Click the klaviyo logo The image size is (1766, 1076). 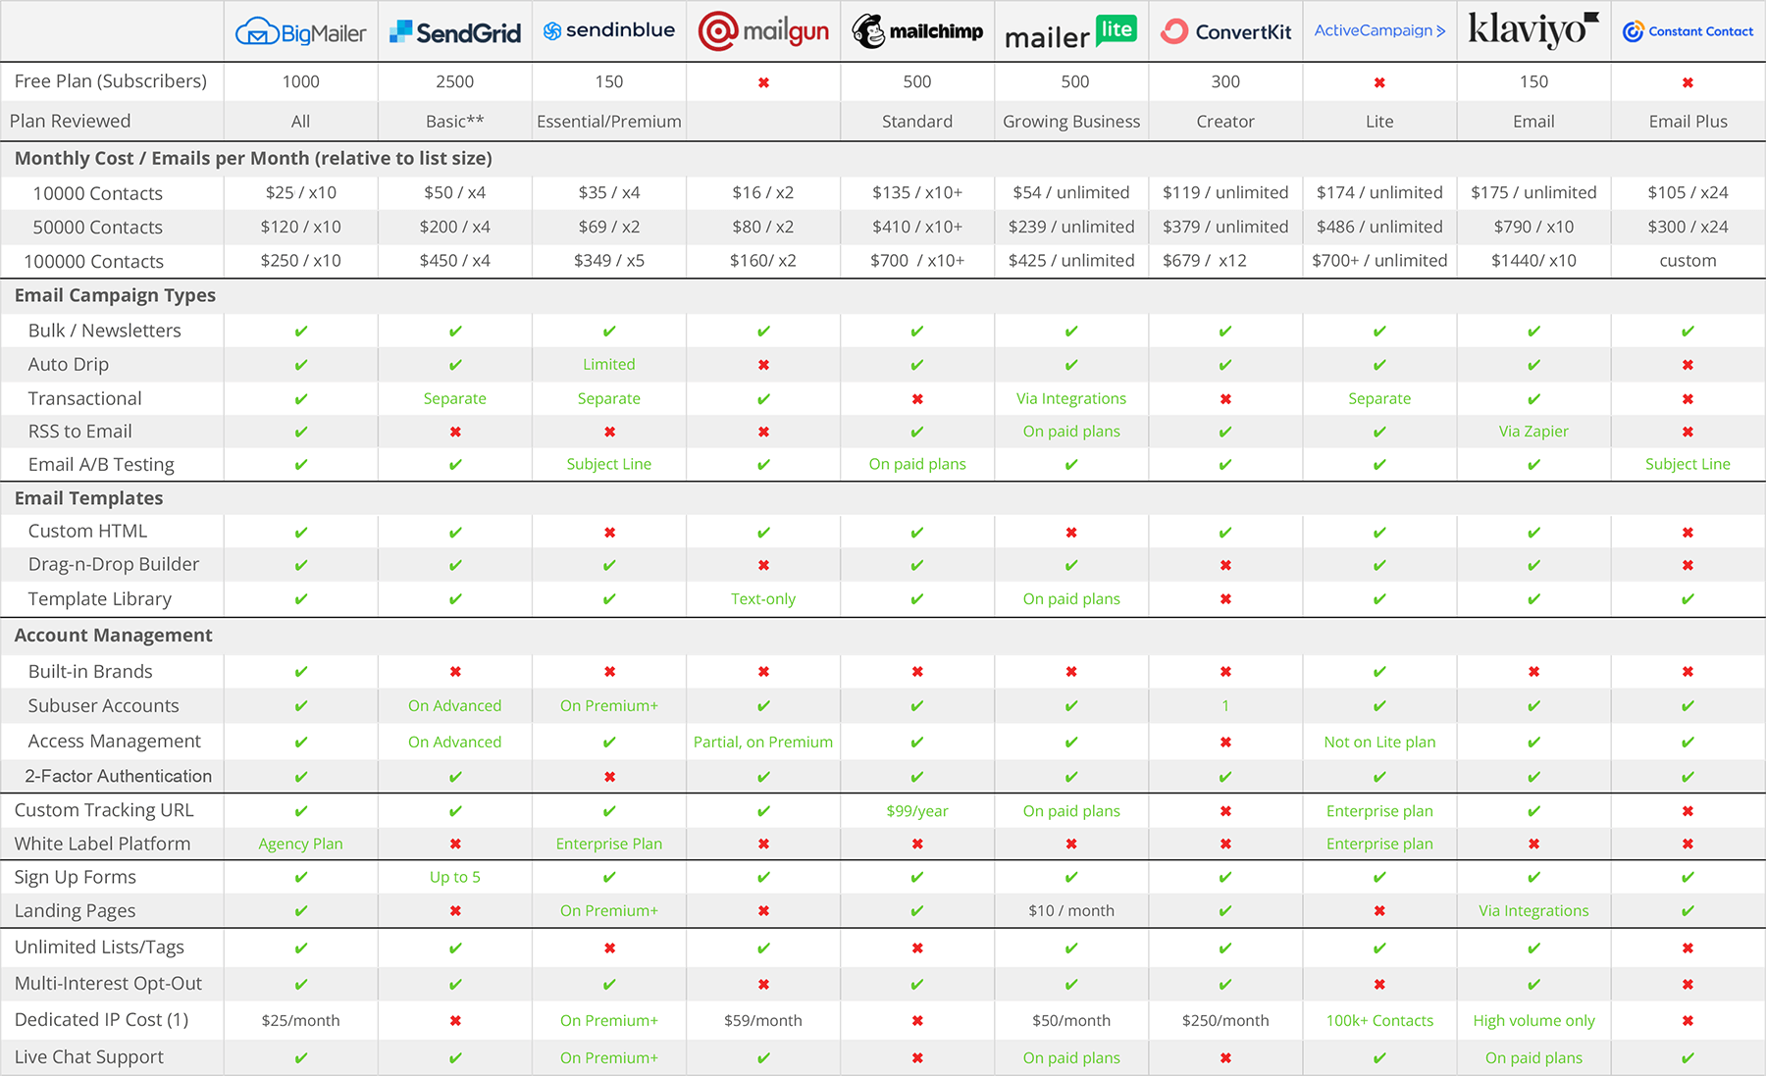pyautogui.click(x=1532, y=29)
